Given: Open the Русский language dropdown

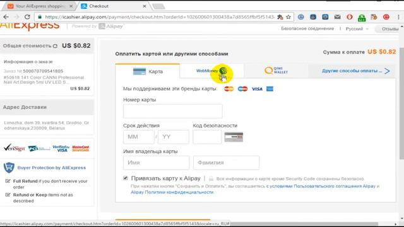Looking at the screenshot, I should tap(357, 29).
